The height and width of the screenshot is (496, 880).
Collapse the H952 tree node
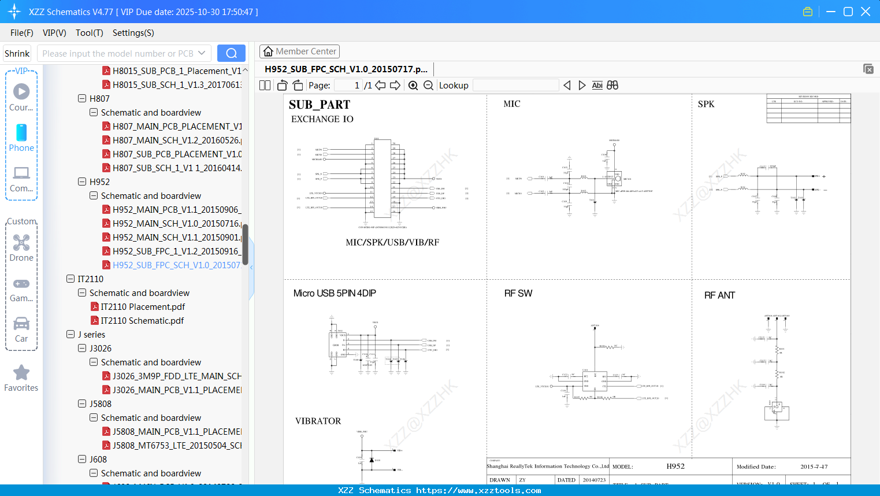click(81, 182)
